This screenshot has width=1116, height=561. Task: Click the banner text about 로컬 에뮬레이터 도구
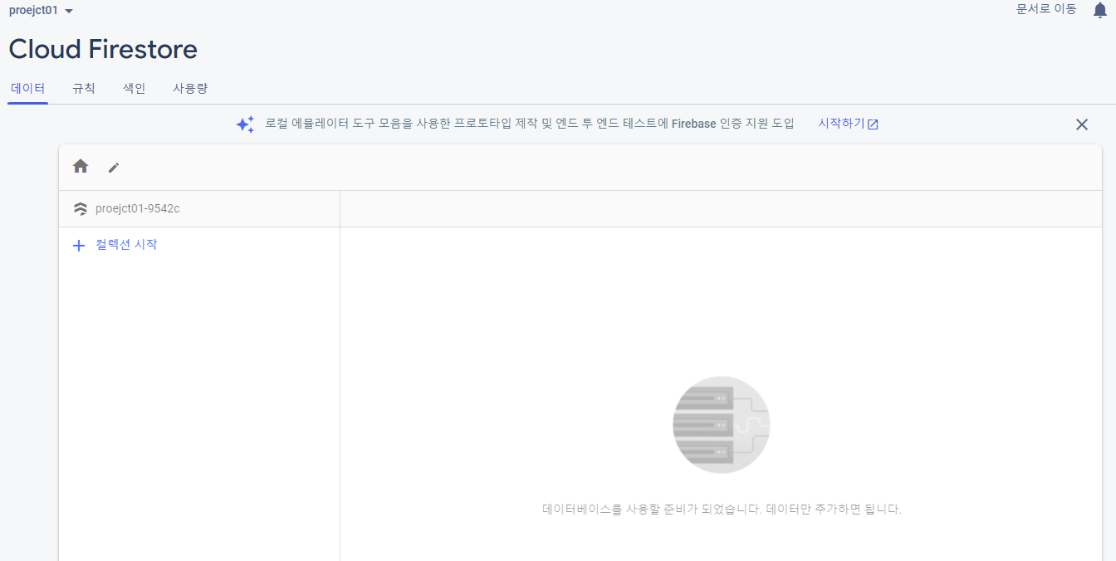tap(530, 124)
